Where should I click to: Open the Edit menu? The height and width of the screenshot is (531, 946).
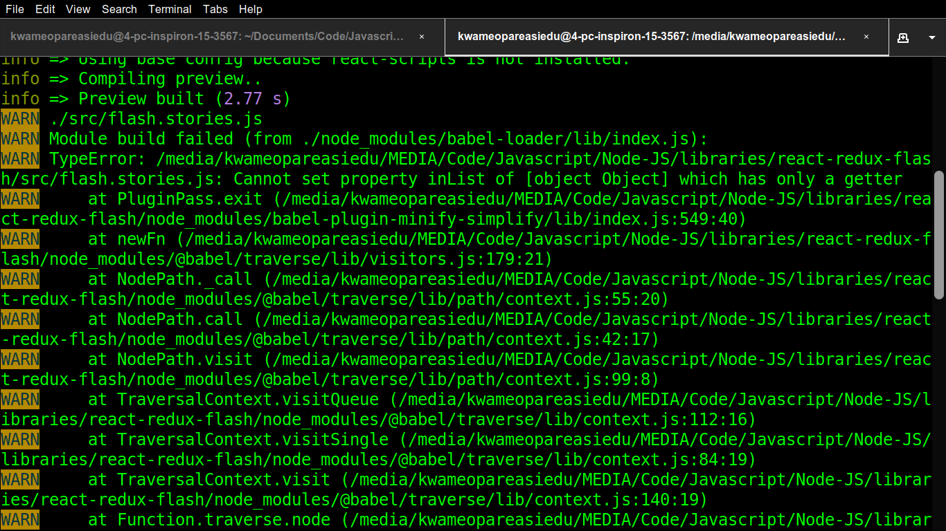(45, 9)
